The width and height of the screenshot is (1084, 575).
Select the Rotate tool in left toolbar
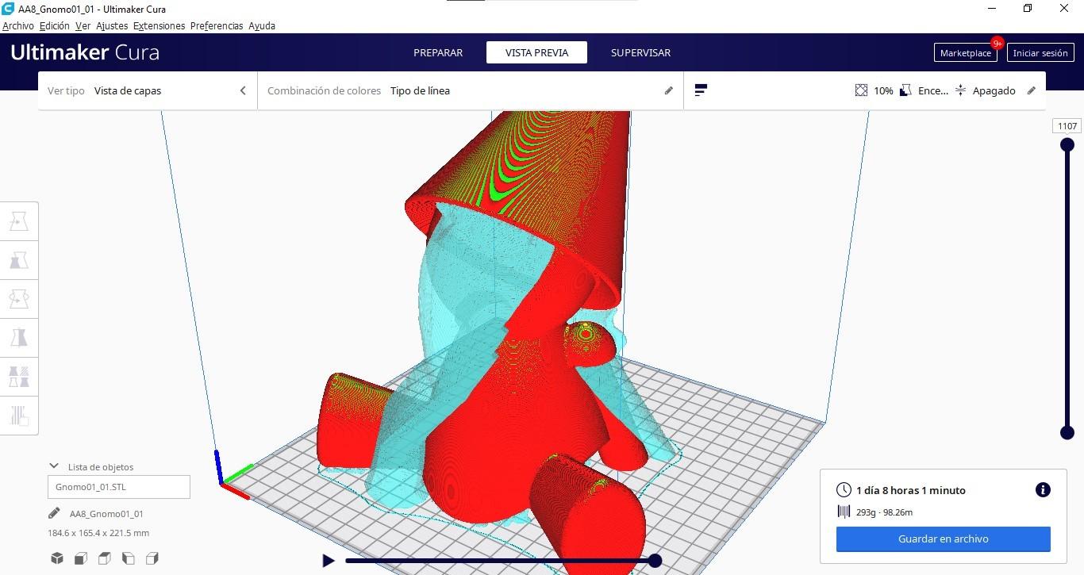(19, 299)
